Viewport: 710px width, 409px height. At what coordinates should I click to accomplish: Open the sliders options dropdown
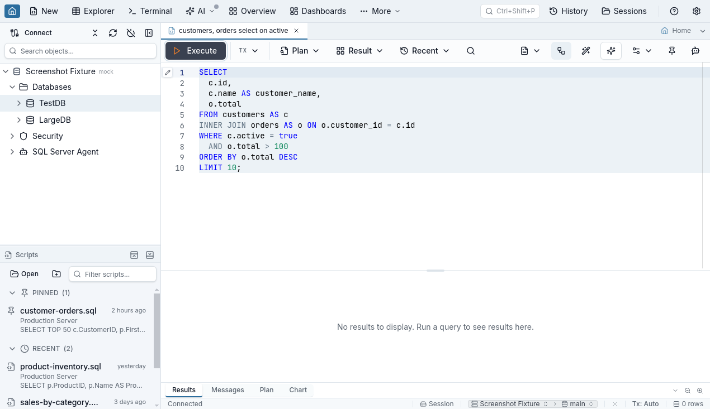(x=642, y=51)
